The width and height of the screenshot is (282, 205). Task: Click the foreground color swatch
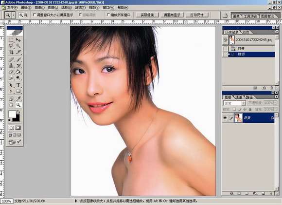click(13, 114)
